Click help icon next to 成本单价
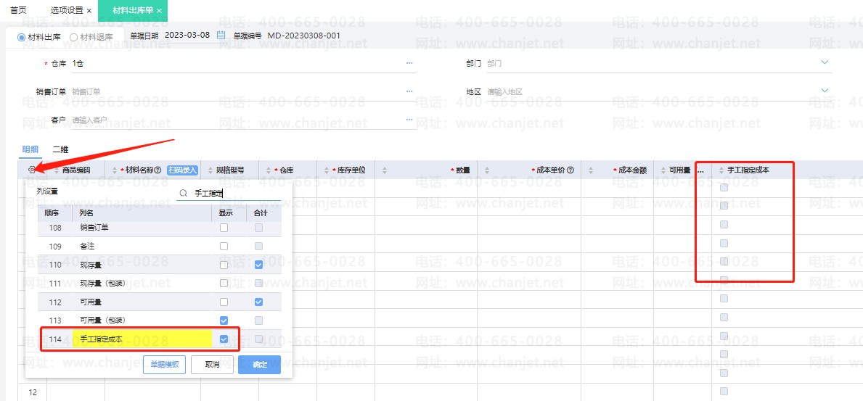The width and height of the screenshot is (863, 401). pos(570,170)
